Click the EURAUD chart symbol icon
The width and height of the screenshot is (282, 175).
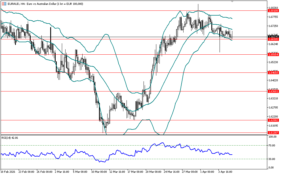coord(4,4)
